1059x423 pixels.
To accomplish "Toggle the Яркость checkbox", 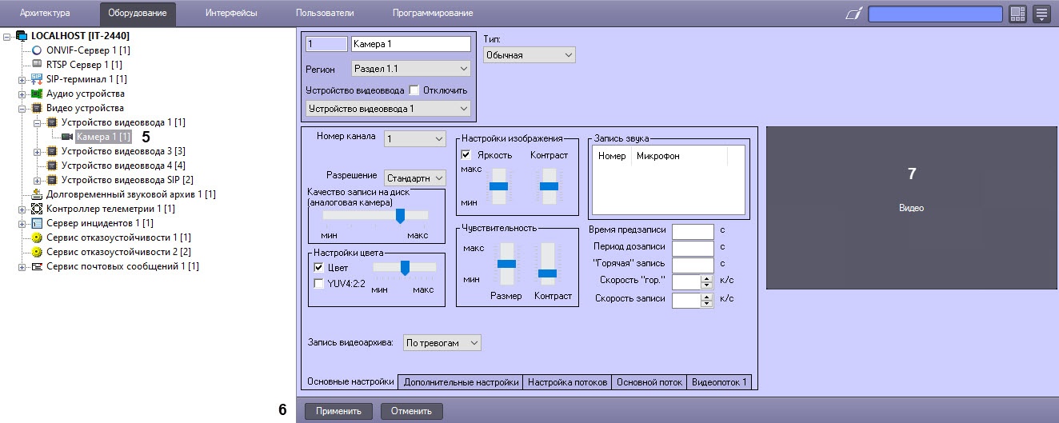I will (466, 154).
